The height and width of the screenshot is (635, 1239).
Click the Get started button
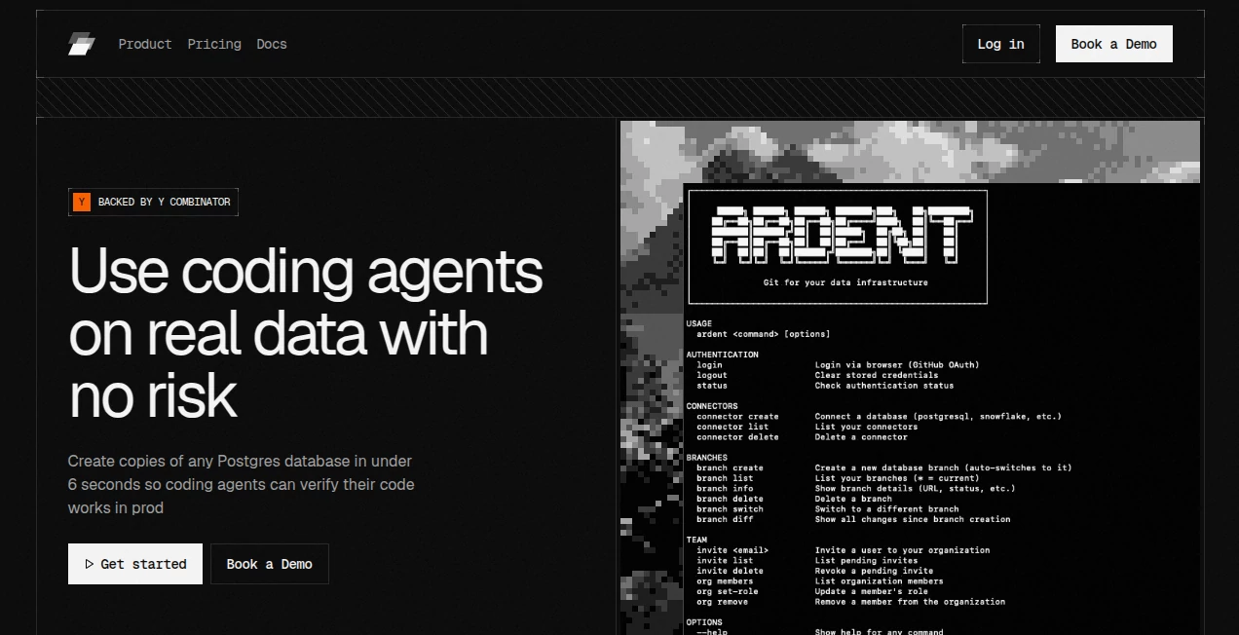[135, 564]
